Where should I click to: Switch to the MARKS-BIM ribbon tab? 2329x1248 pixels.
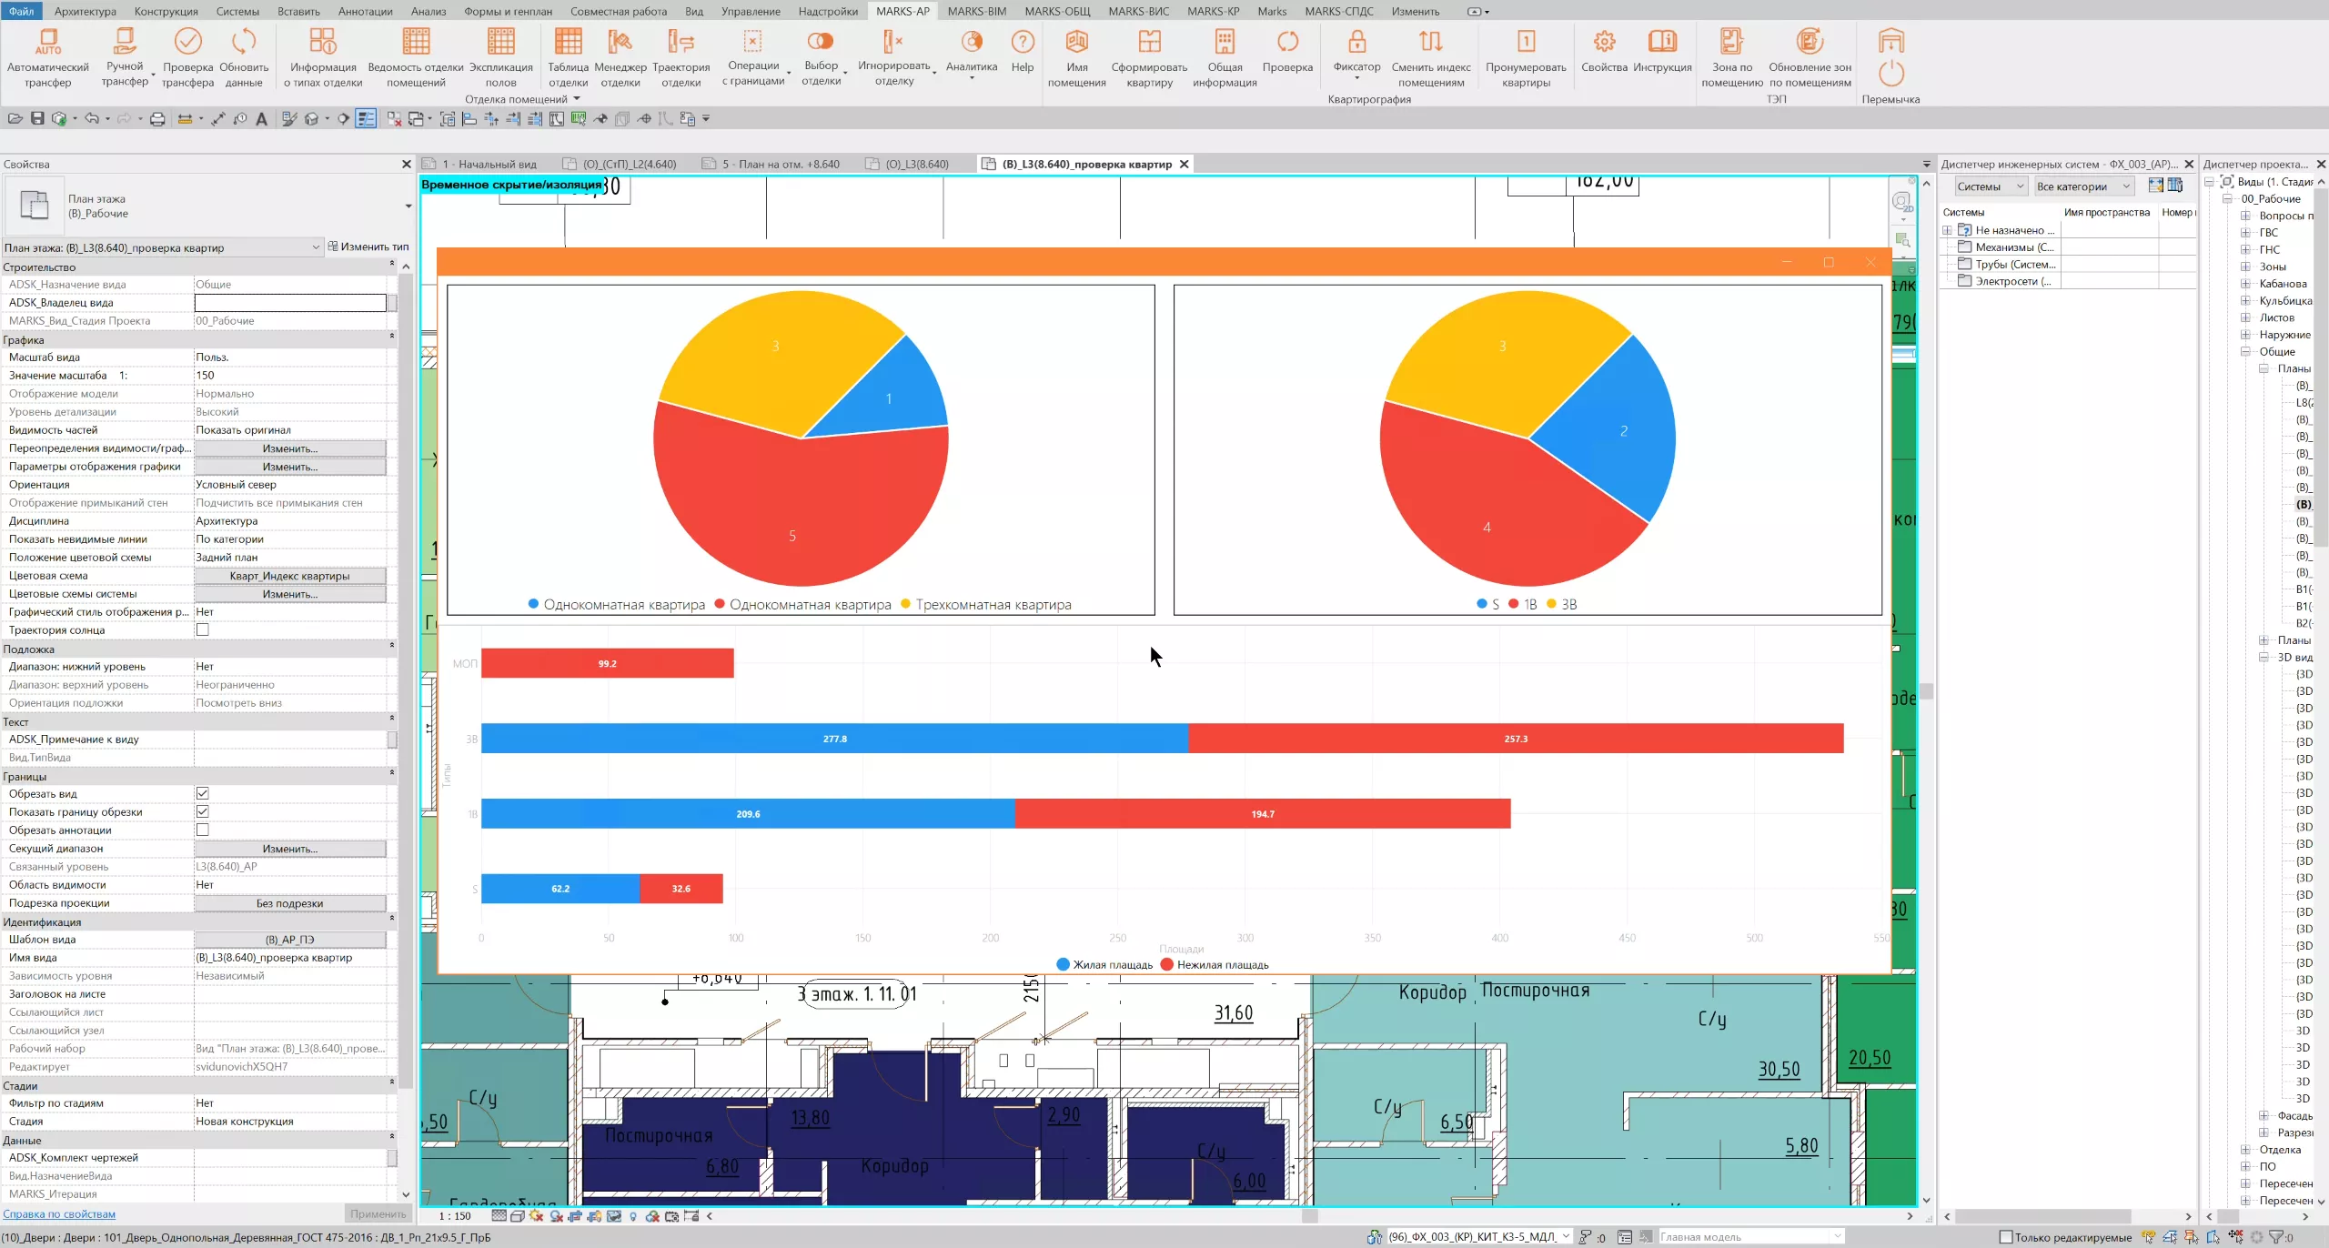976,11
